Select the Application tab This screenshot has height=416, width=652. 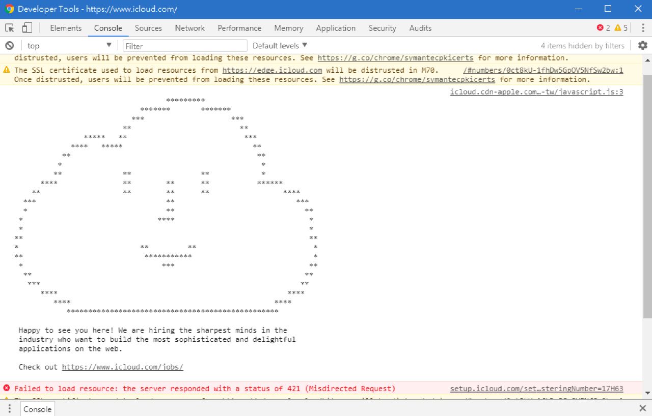[x=336, y=28]
